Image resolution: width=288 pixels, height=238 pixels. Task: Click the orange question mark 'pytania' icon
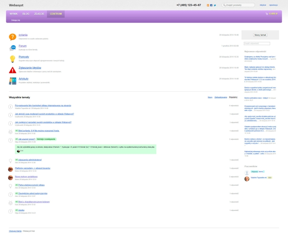coord(12,37)
